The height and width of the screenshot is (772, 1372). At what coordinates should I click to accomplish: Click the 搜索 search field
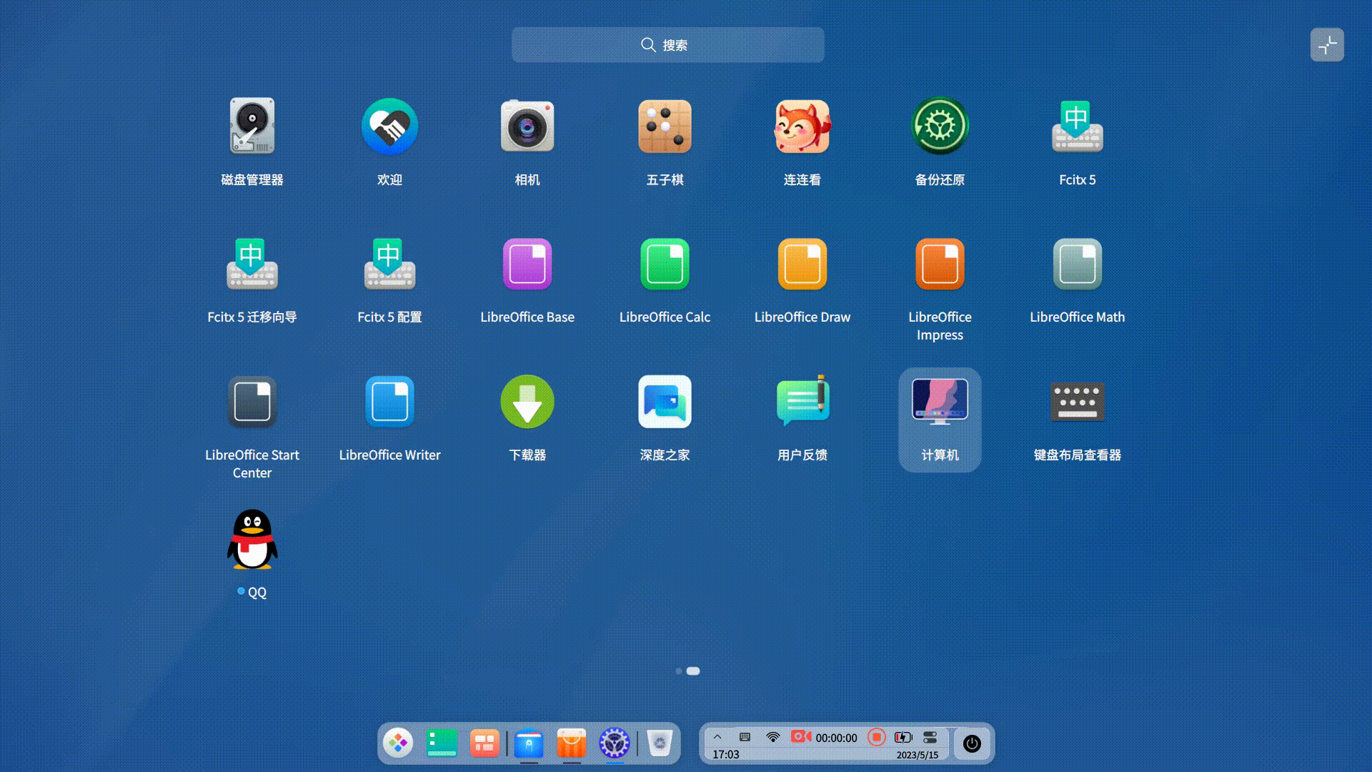tap(667, 44)
